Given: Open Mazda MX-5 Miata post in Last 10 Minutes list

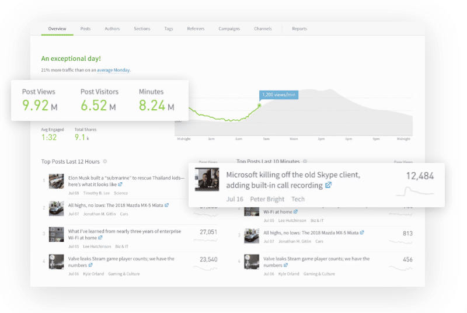Looking at the screenshot, I should pos(311,232).
